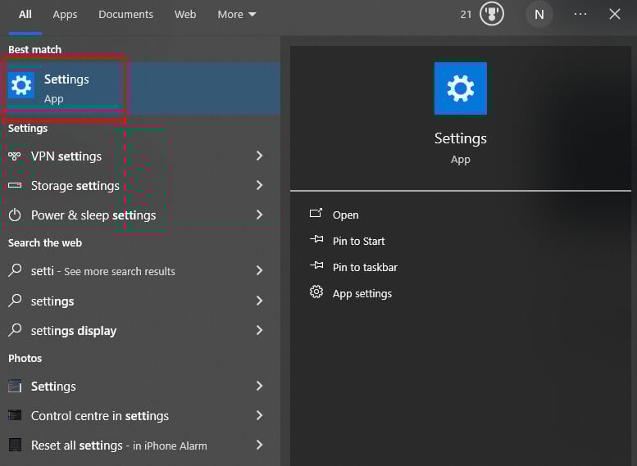Switch to the Documents tab
The height and width of the screenshot is (466, 637).
pos(125,14)
